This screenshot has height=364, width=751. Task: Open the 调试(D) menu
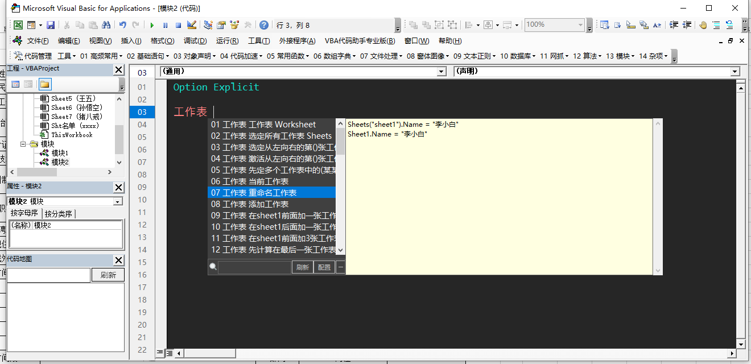195,41
